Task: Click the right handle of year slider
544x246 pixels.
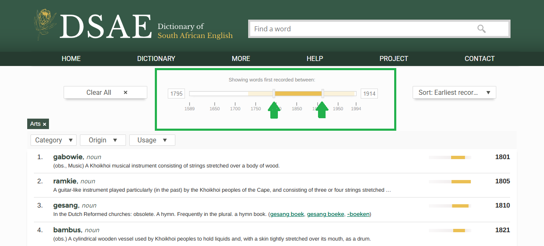Action: click(x=323, y=94)
